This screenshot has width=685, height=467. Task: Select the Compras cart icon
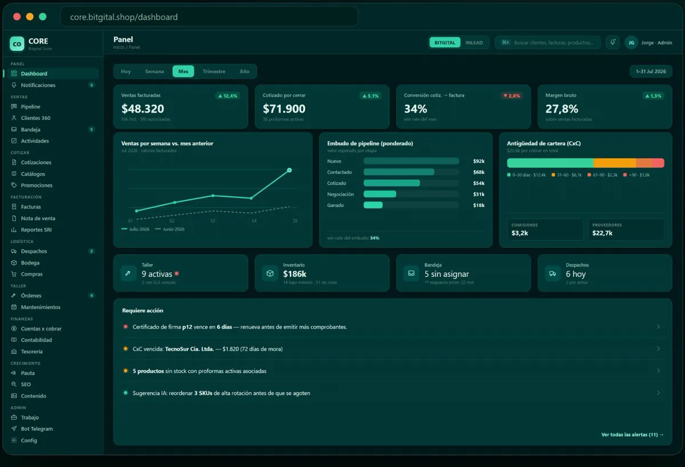14,275
